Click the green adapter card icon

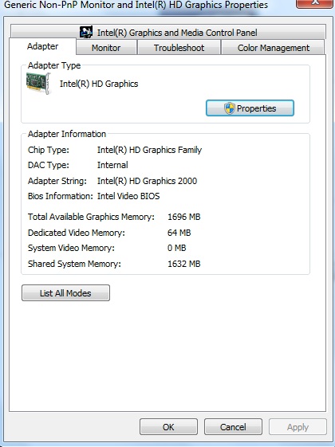[x=38, y=83]
